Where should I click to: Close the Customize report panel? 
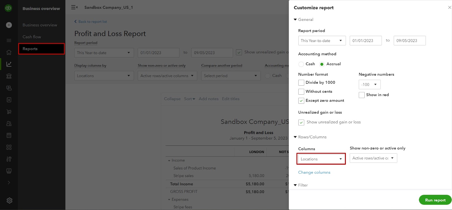tap(449, 7)
